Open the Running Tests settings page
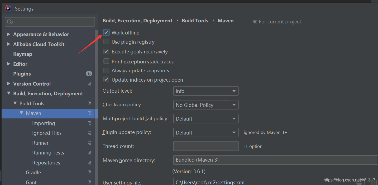Image resolution: width=378 pixels, height=185 pixels. point(48,153)
